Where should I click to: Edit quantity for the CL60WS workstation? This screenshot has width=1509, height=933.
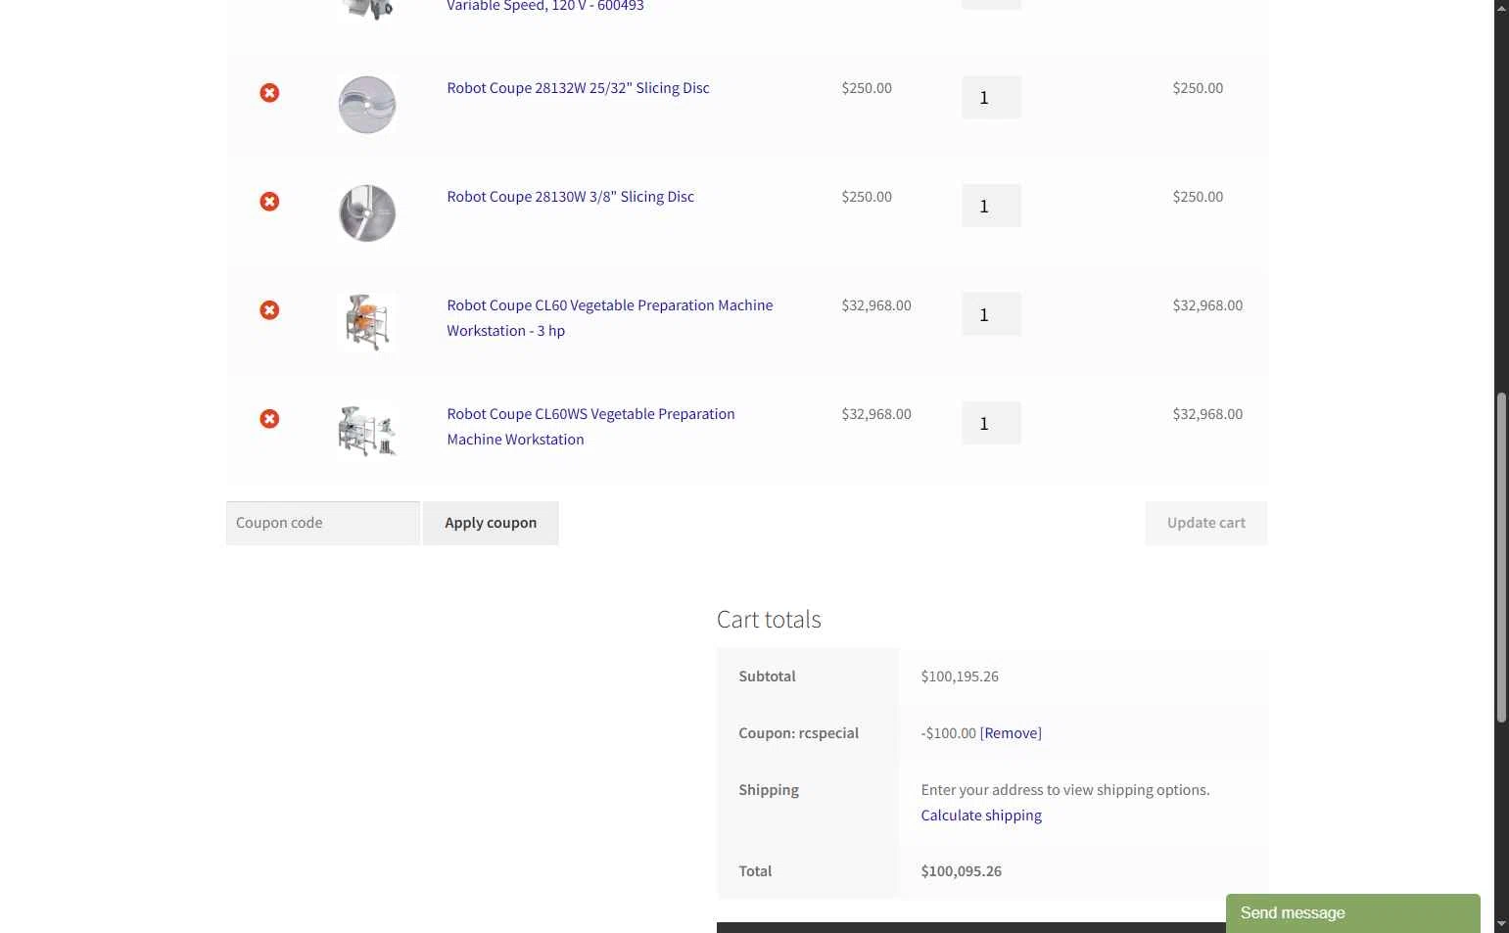(x=991, y=423)
